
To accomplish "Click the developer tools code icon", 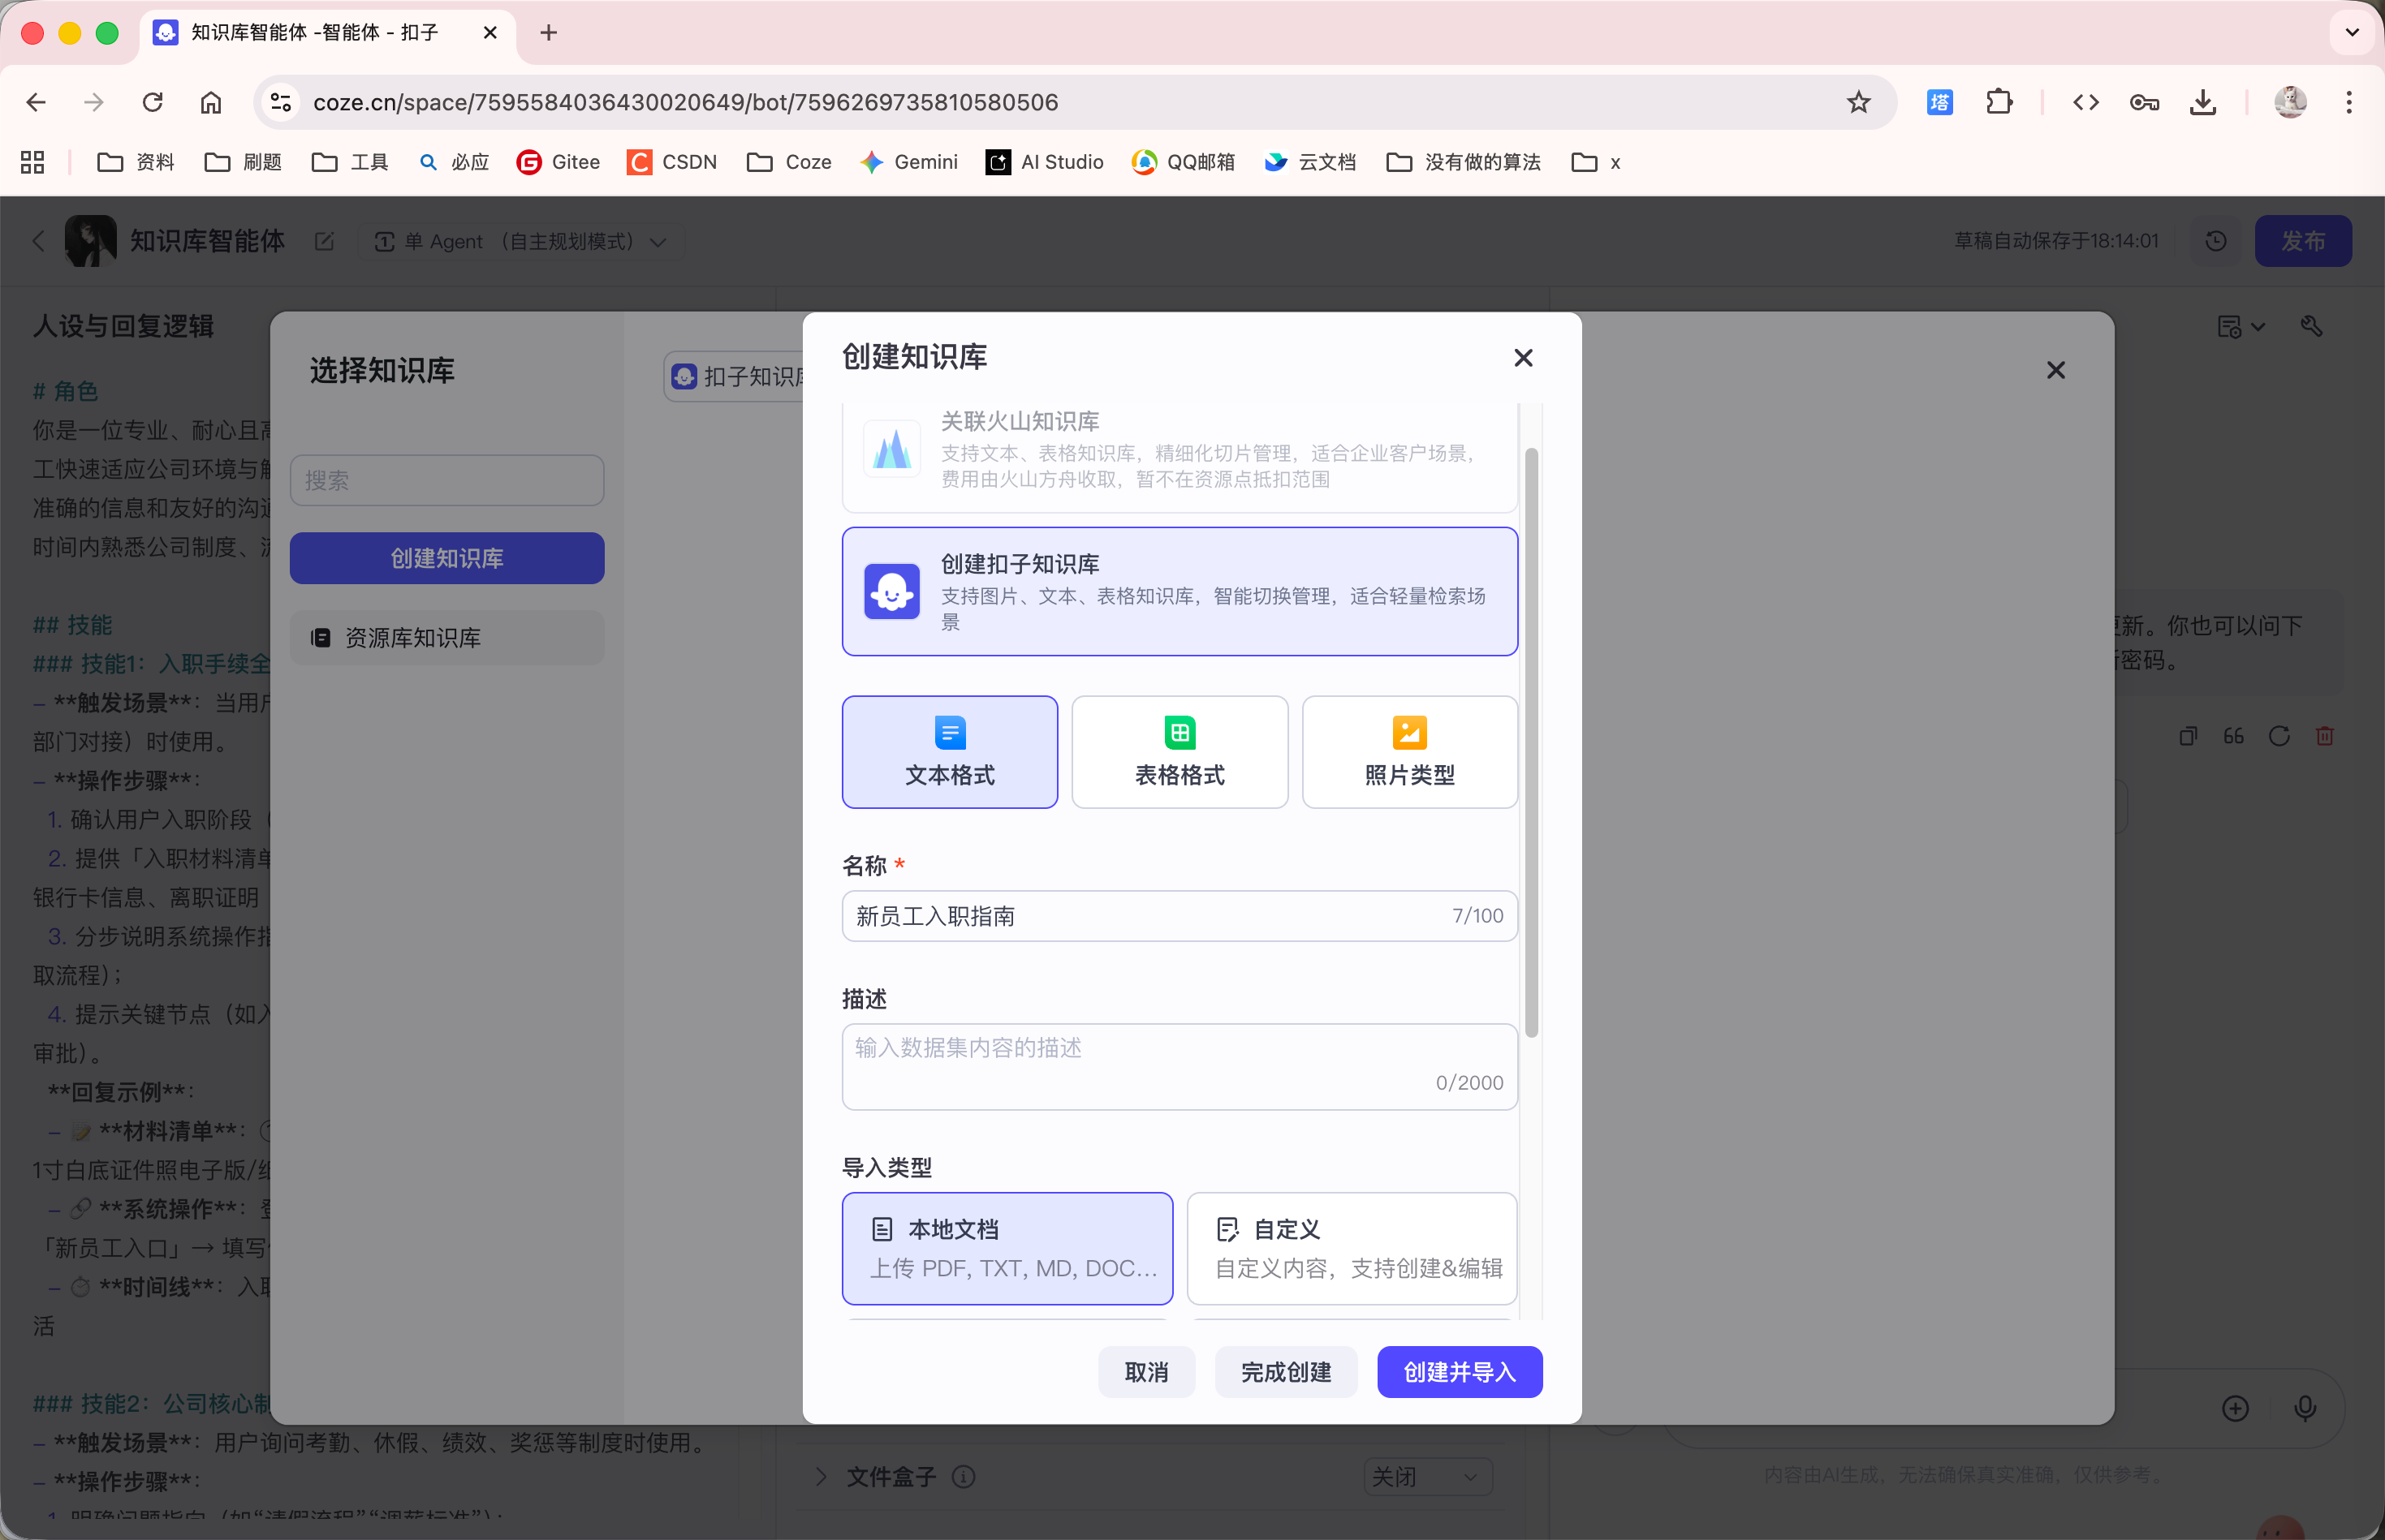I will coord(2086,102).
